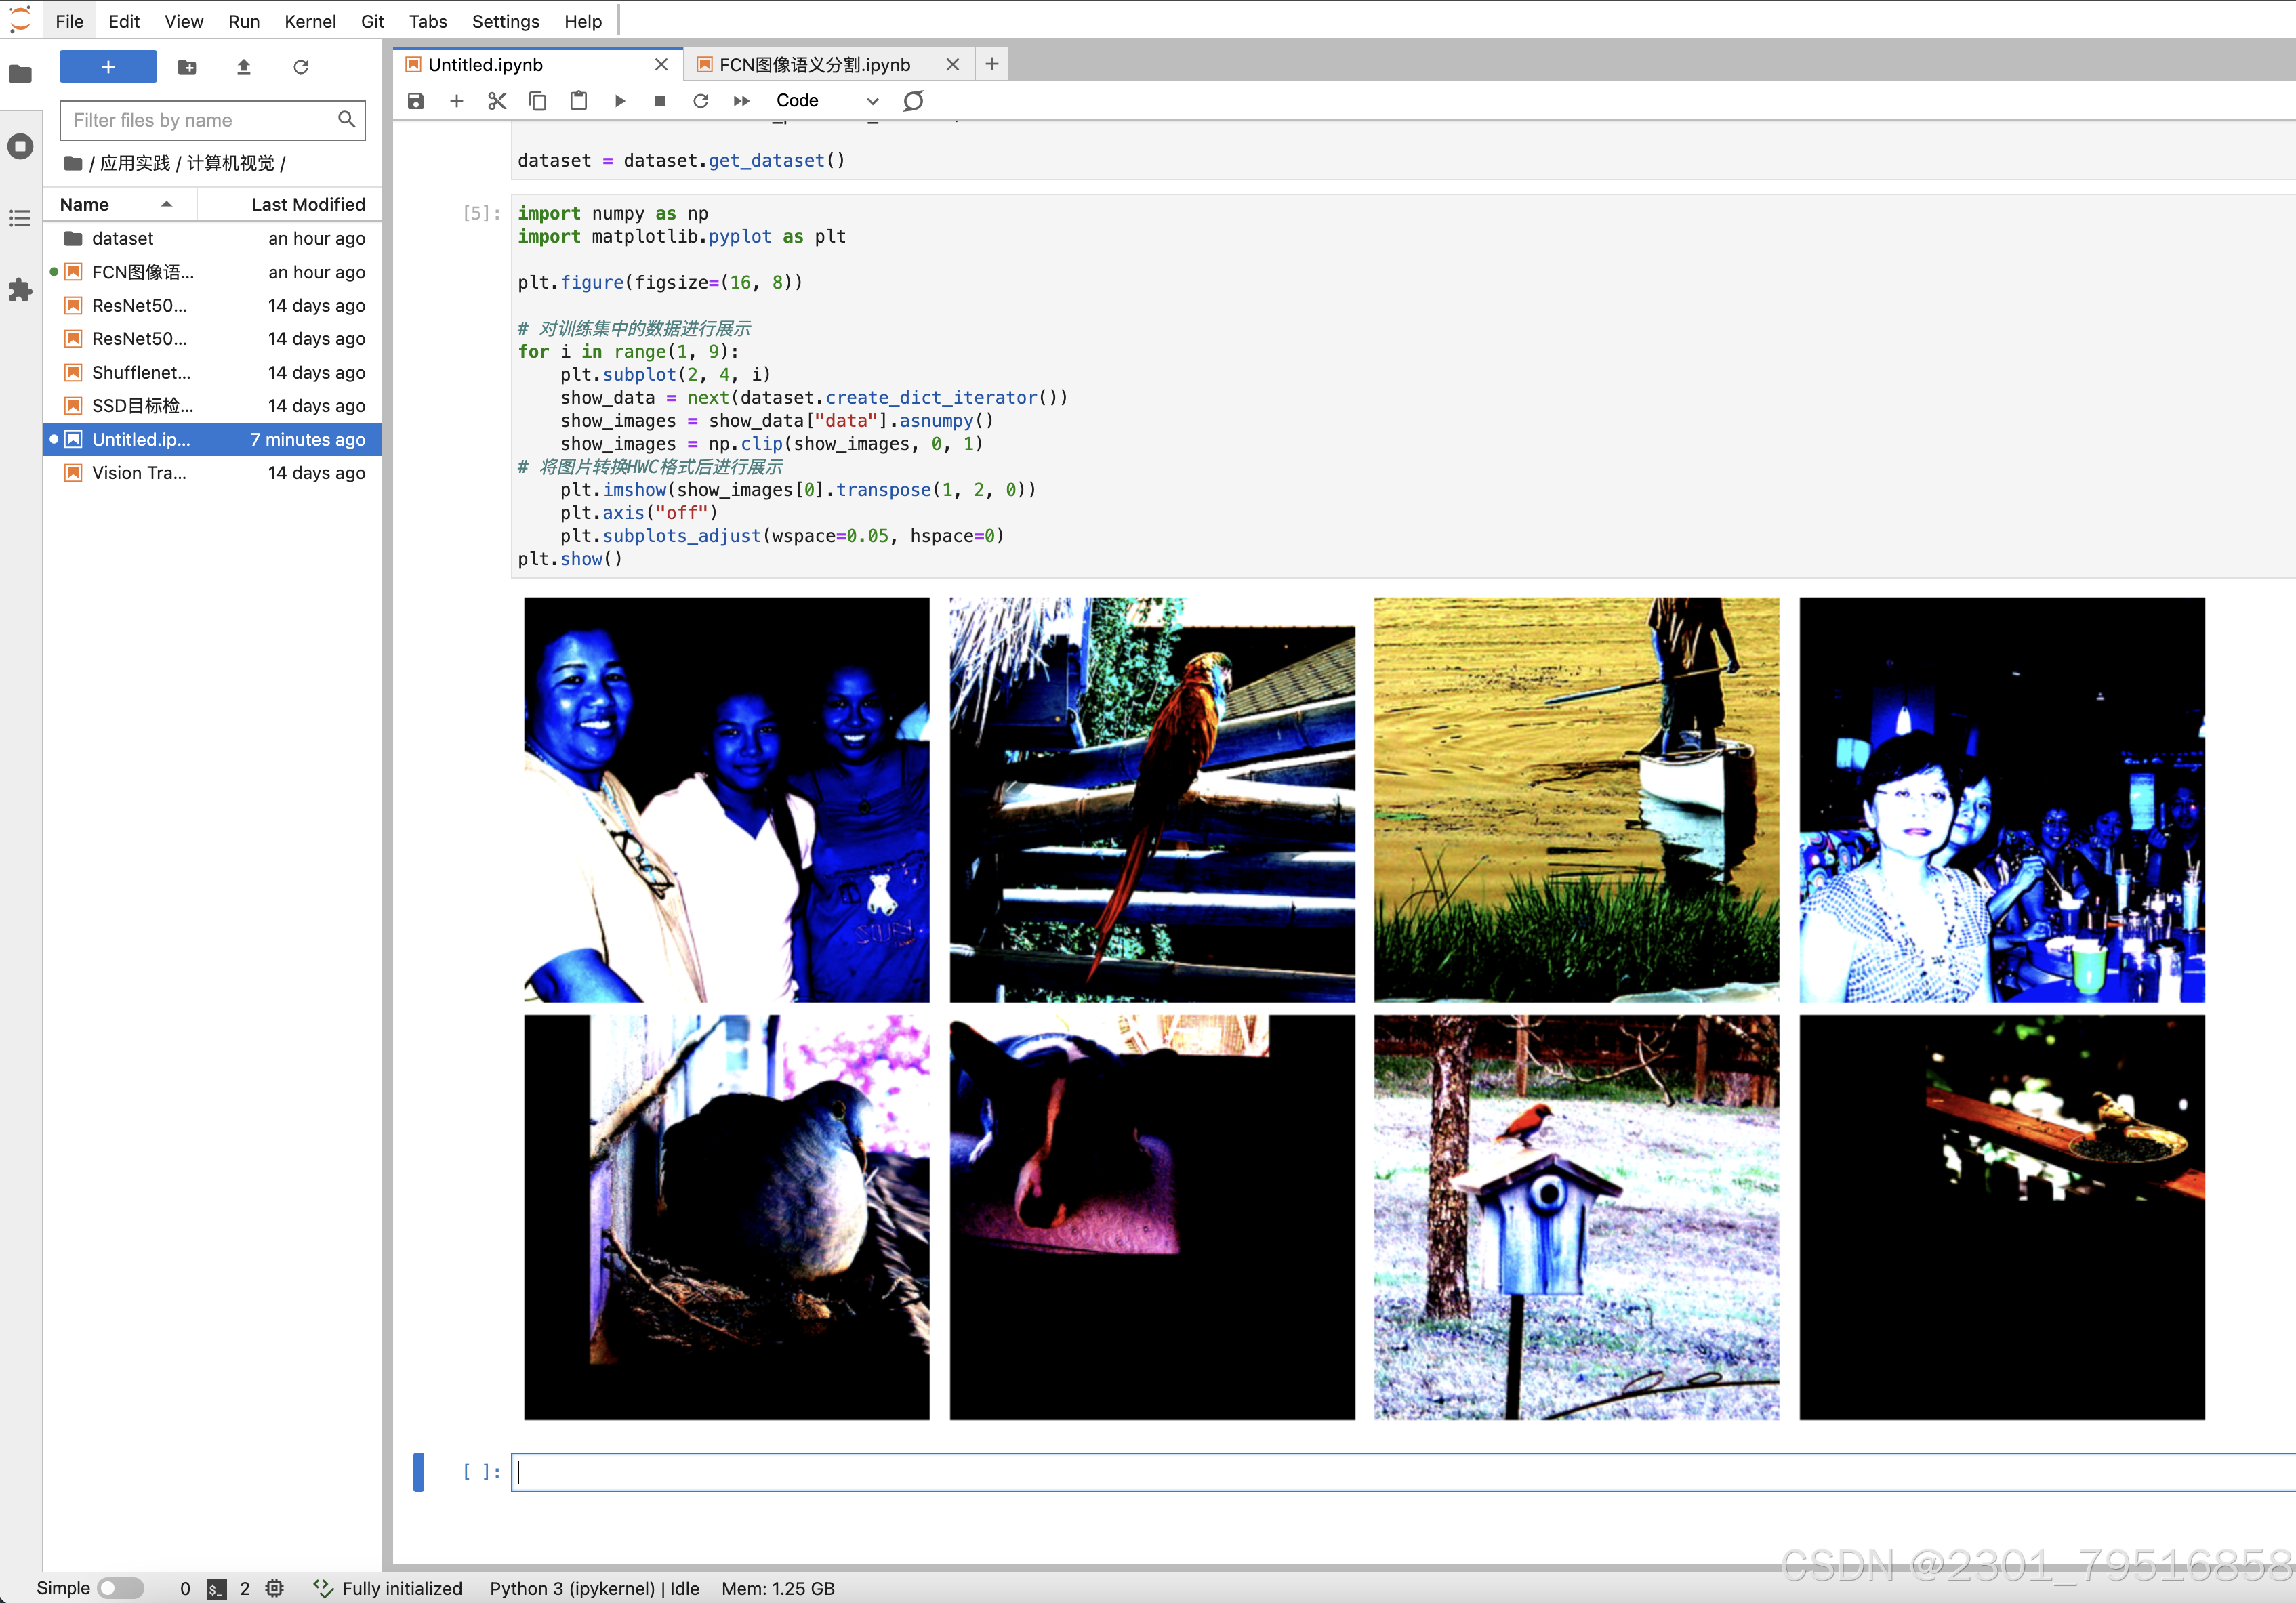Screen dimensions: 2296x1603
Task: Click into the empty code cell
Action: click(x=1403, y=1472)
